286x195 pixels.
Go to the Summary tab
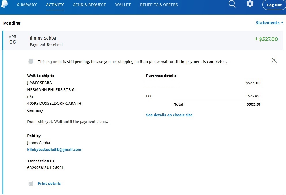(27, 5)
